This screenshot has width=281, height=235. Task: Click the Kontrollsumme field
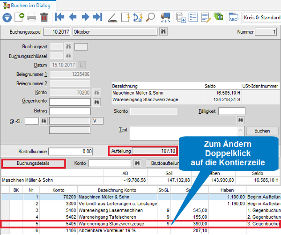pyautogui.click(x=70, y=152)
